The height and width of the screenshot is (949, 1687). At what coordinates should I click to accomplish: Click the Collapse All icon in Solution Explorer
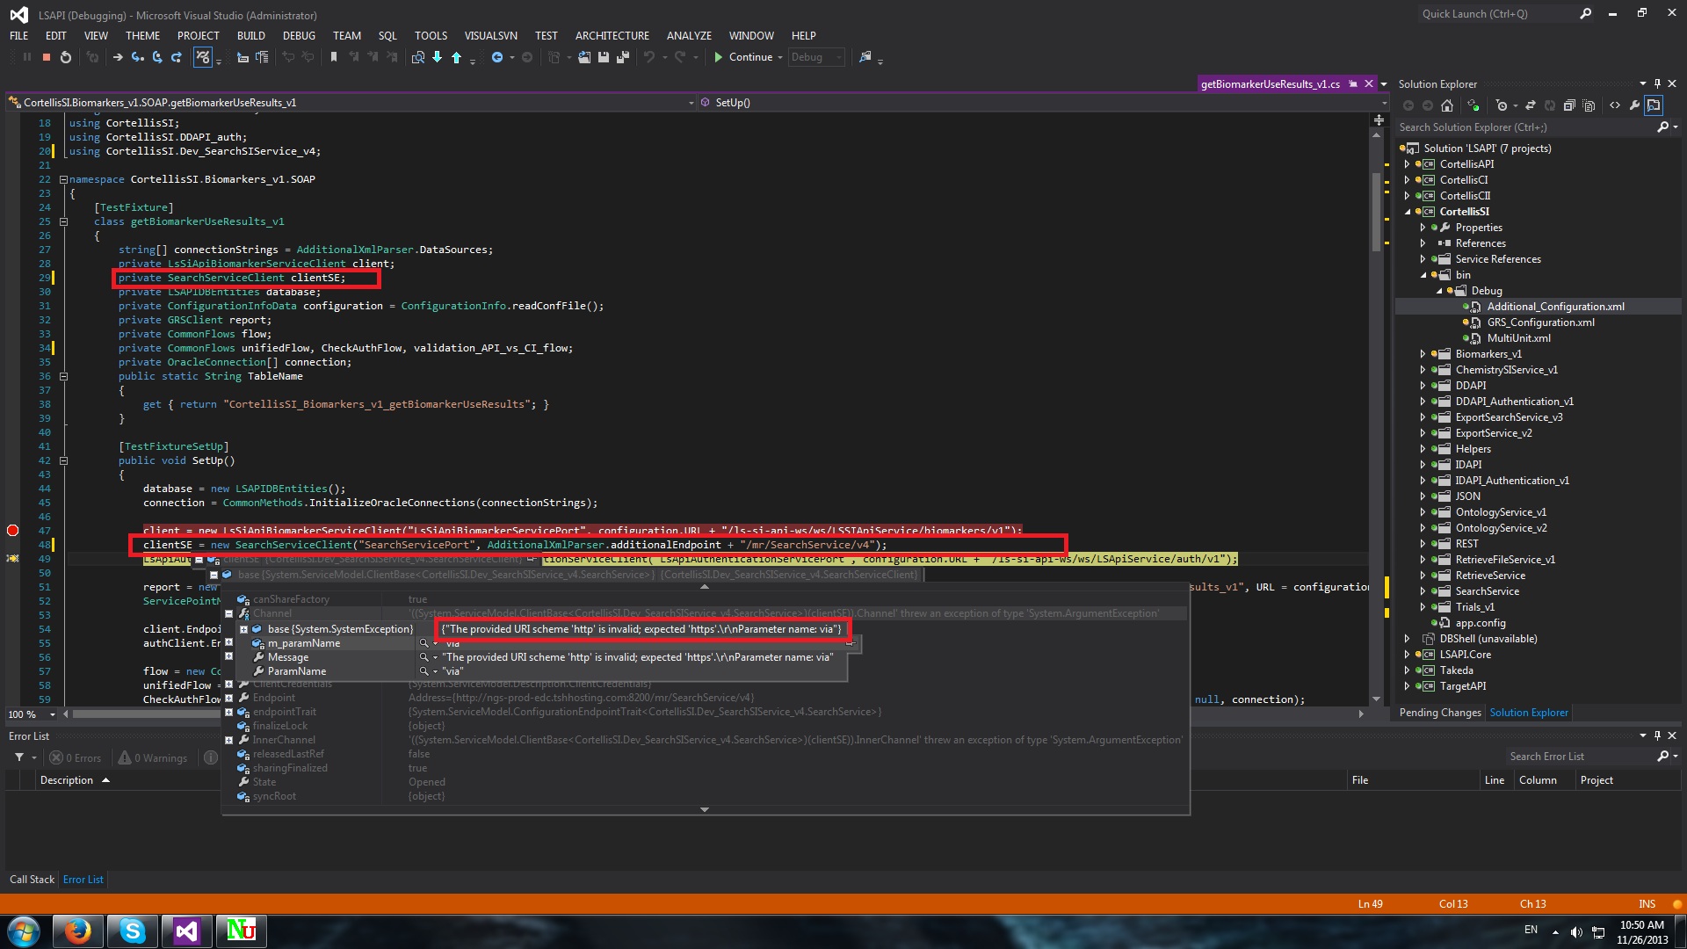coord(1569,105)
